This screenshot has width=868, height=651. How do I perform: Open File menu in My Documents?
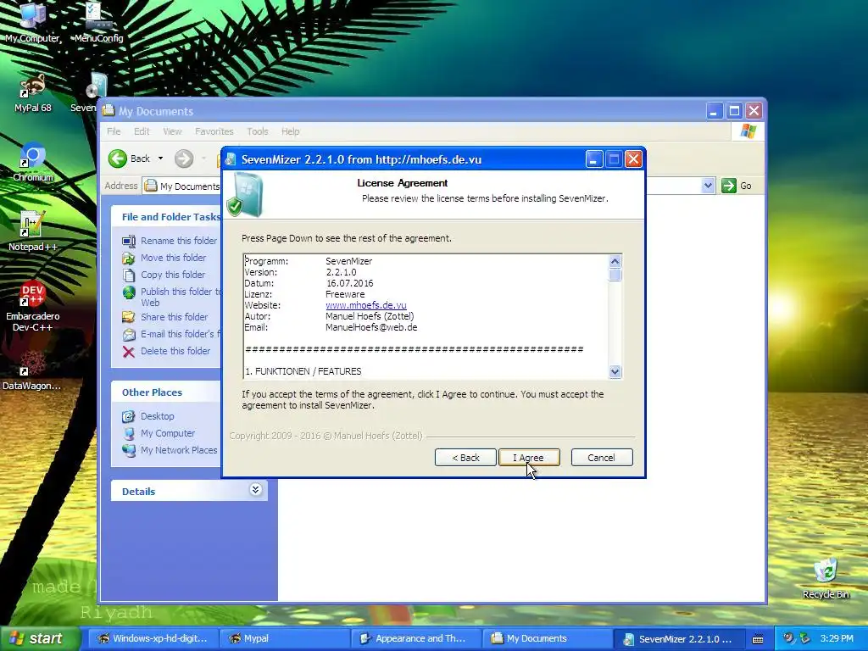[x=114, y=131]
